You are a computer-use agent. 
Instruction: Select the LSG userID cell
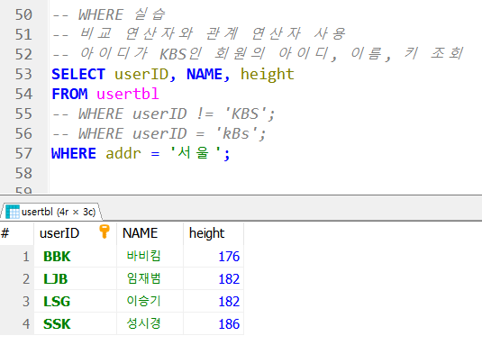pyautogui.click(x=76, y=302)
